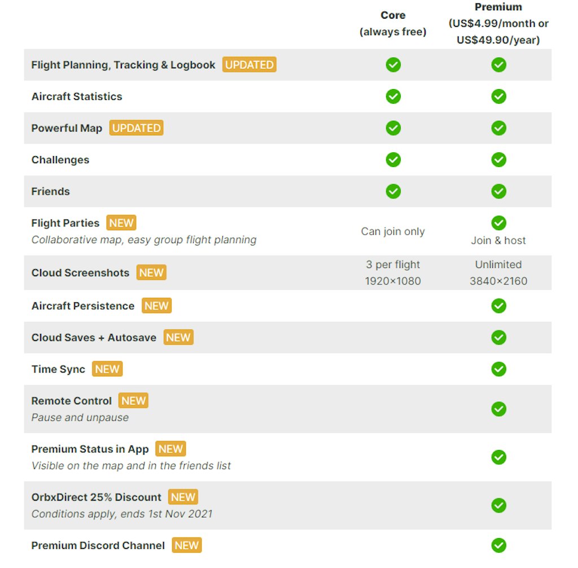Viewport: 578px width, 568px height.
Task: Click the Premium column header
Action: click(498, 24)
